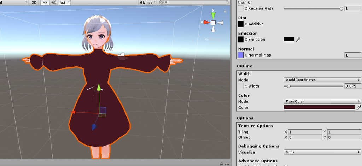The image size is (362, 166).
Task: Toggle the 2D scene view button
Action: coord(34,2)
